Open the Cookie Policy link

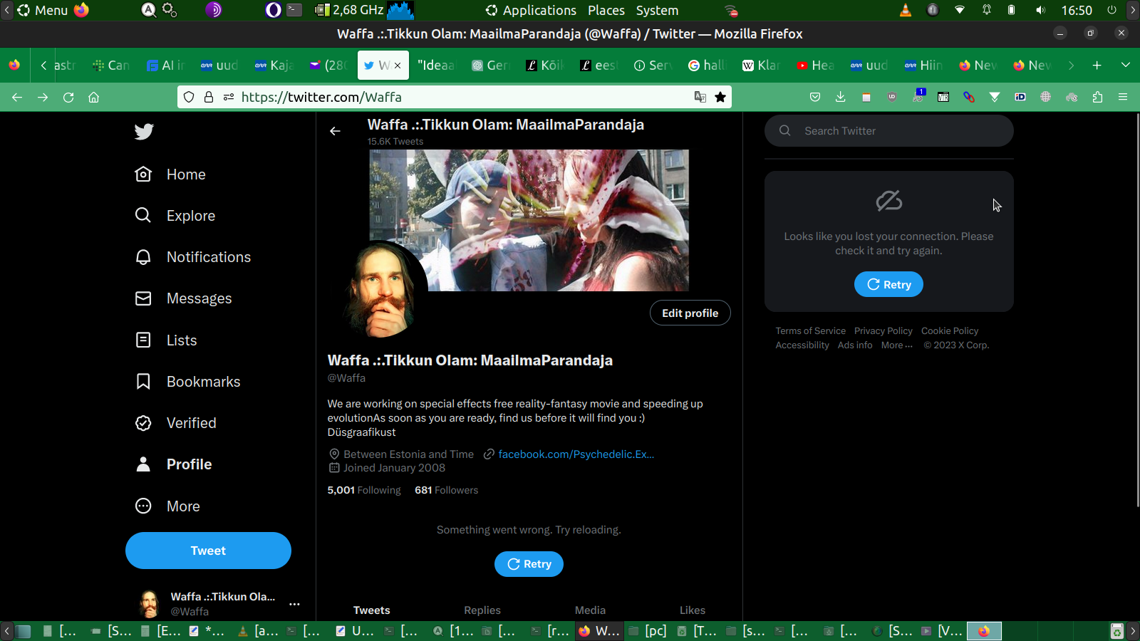[950, 331]
